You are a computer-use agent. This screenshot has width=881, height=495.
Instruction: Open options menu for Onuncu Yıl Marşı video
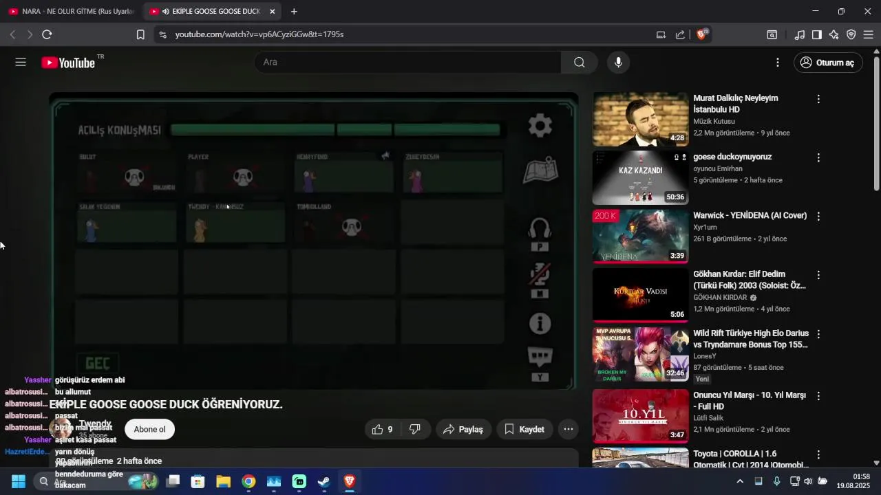(x=818, y=396)
